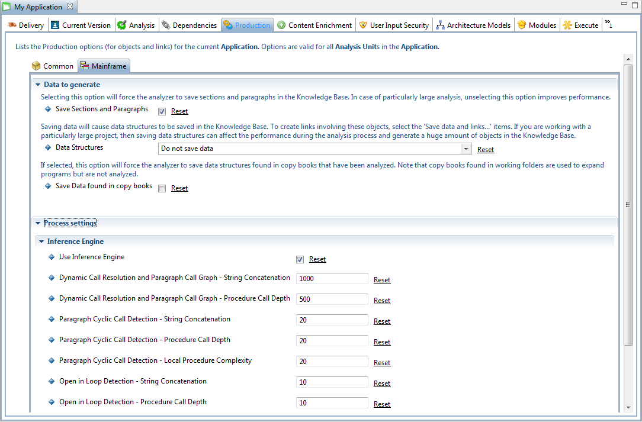
Task: Click the User Input Security shield icon
Action: pyautogui.click(x=363, y=25)
